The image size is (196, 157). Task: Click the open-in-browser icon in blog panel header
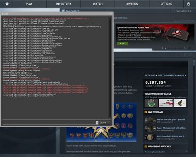[190, 55]
